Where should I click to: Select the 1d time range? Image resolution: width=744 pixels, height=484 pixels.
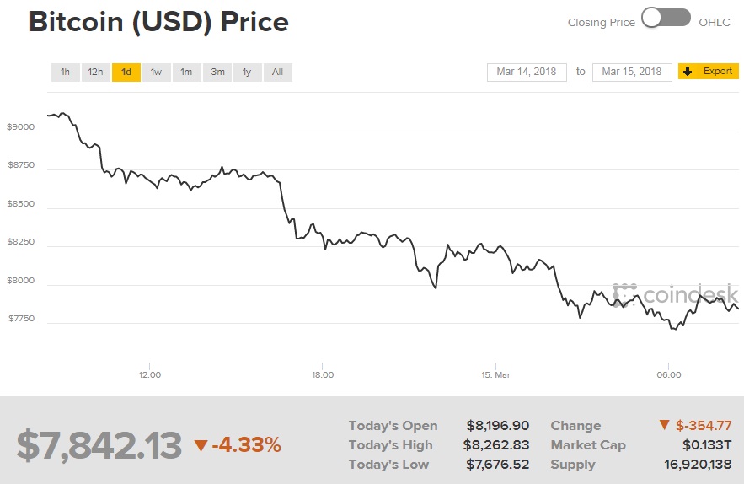coord(126,73)
